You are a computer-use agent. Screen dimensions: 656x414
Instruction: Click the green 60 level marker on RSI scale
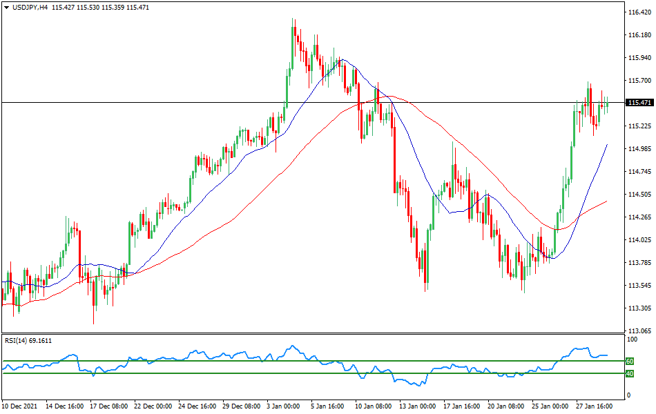point(629,360)
